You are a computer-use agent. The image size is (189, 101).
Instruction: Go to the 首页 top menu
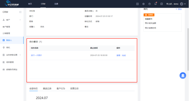pos(30,4)
